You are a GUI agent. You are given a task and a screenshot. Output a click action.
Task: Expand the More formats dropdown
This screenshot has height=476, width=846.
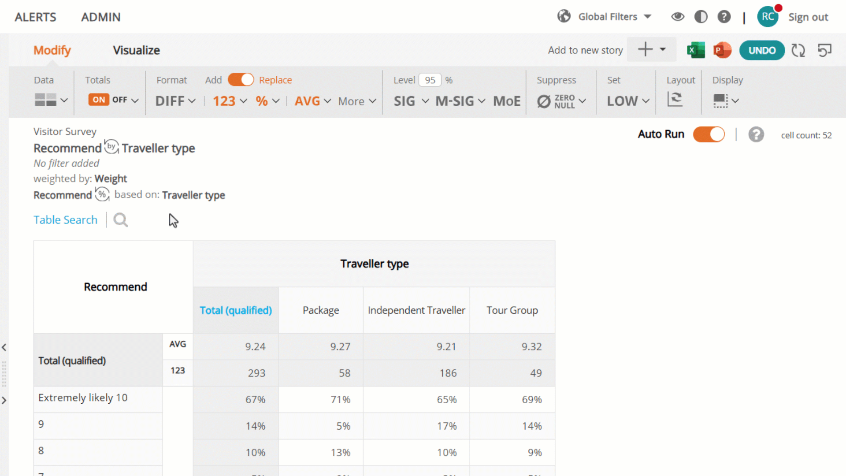357,101
